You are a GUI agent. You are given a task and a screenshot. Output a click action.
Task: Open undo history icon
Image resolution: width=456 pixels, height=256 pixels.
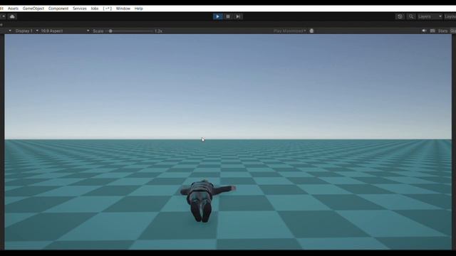pos(400,16)
